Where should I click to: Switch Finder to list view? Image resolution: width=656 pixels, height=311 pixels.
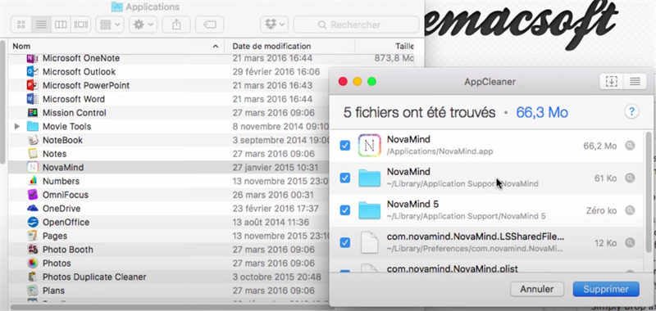41,25
